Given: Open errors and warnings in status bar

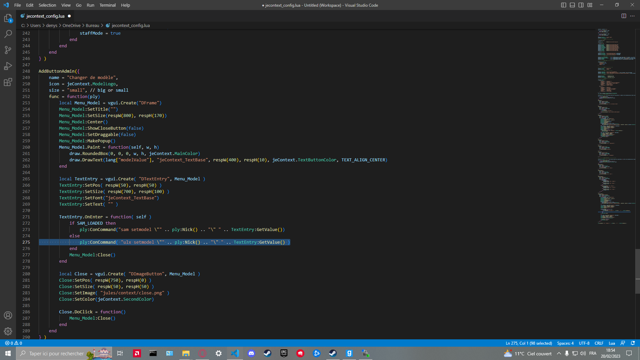Looking at the screenshot, I should tap(14, 343).
